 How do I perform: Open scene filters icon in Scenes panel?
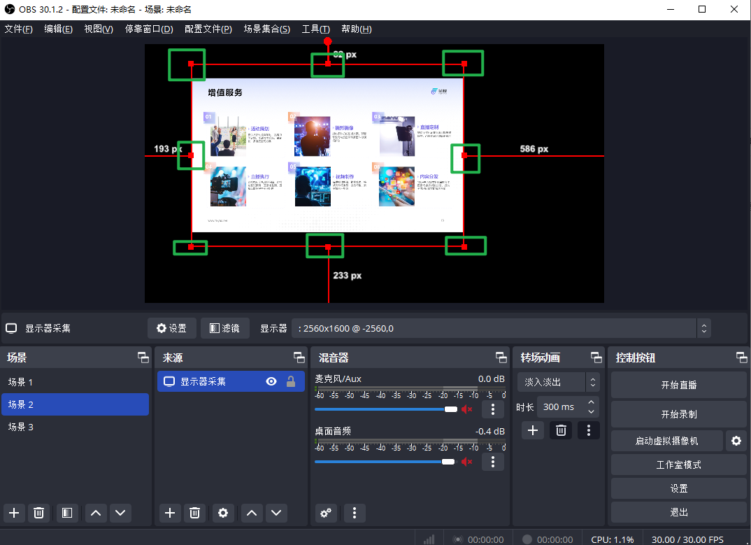point(66,513)
